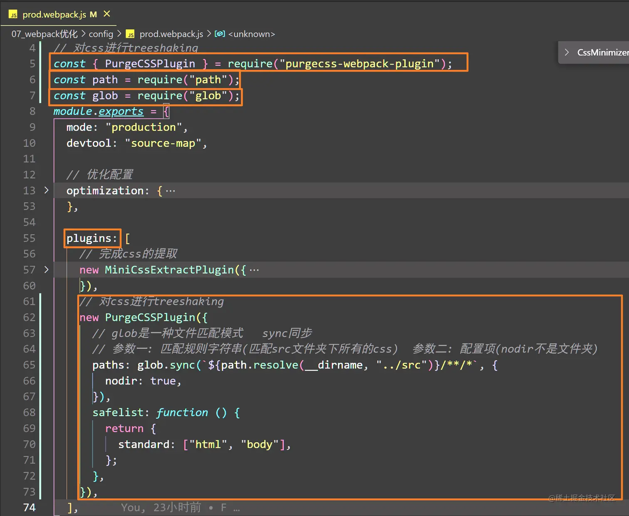The height and width of the screenshot is (516, 629).
Task: Expand folded MiniCssExtractPlugin block on line 57
Action: [46, 270]
